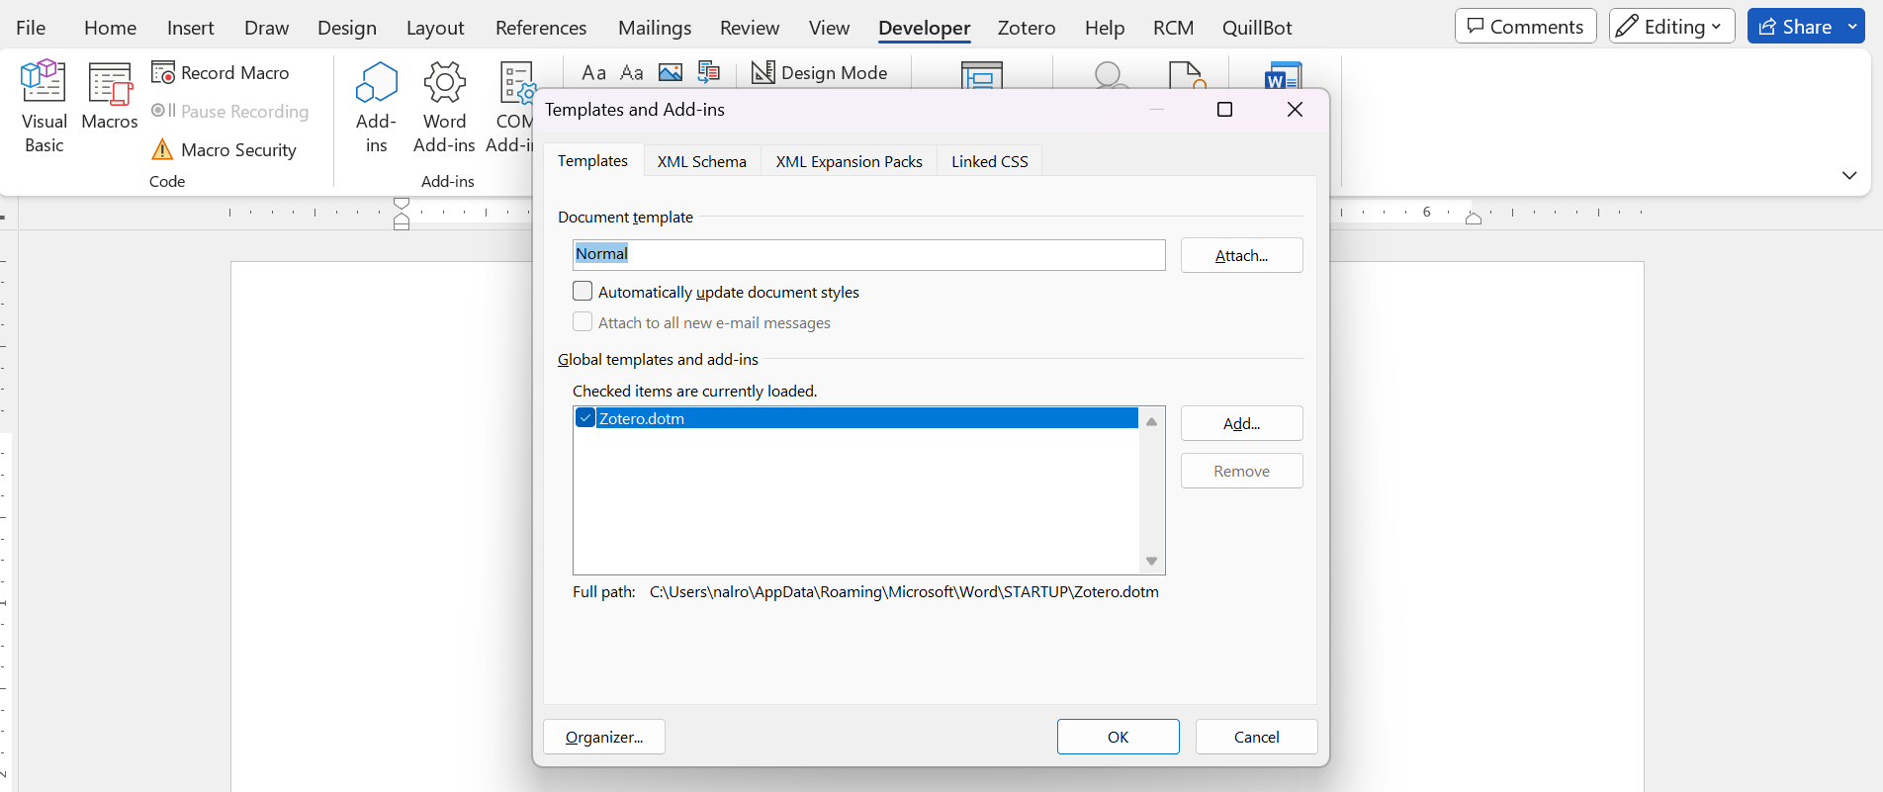
Task: Open the Design ribbon tab
Action: 347,28
